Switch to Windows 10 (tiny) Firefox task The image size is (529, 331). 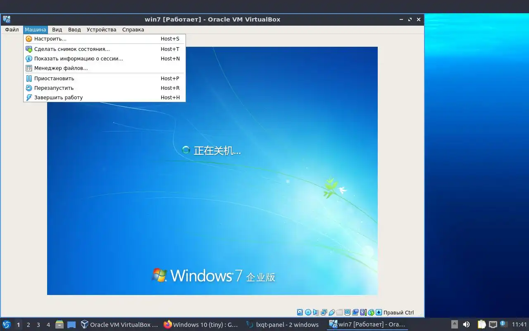point(201,325)
